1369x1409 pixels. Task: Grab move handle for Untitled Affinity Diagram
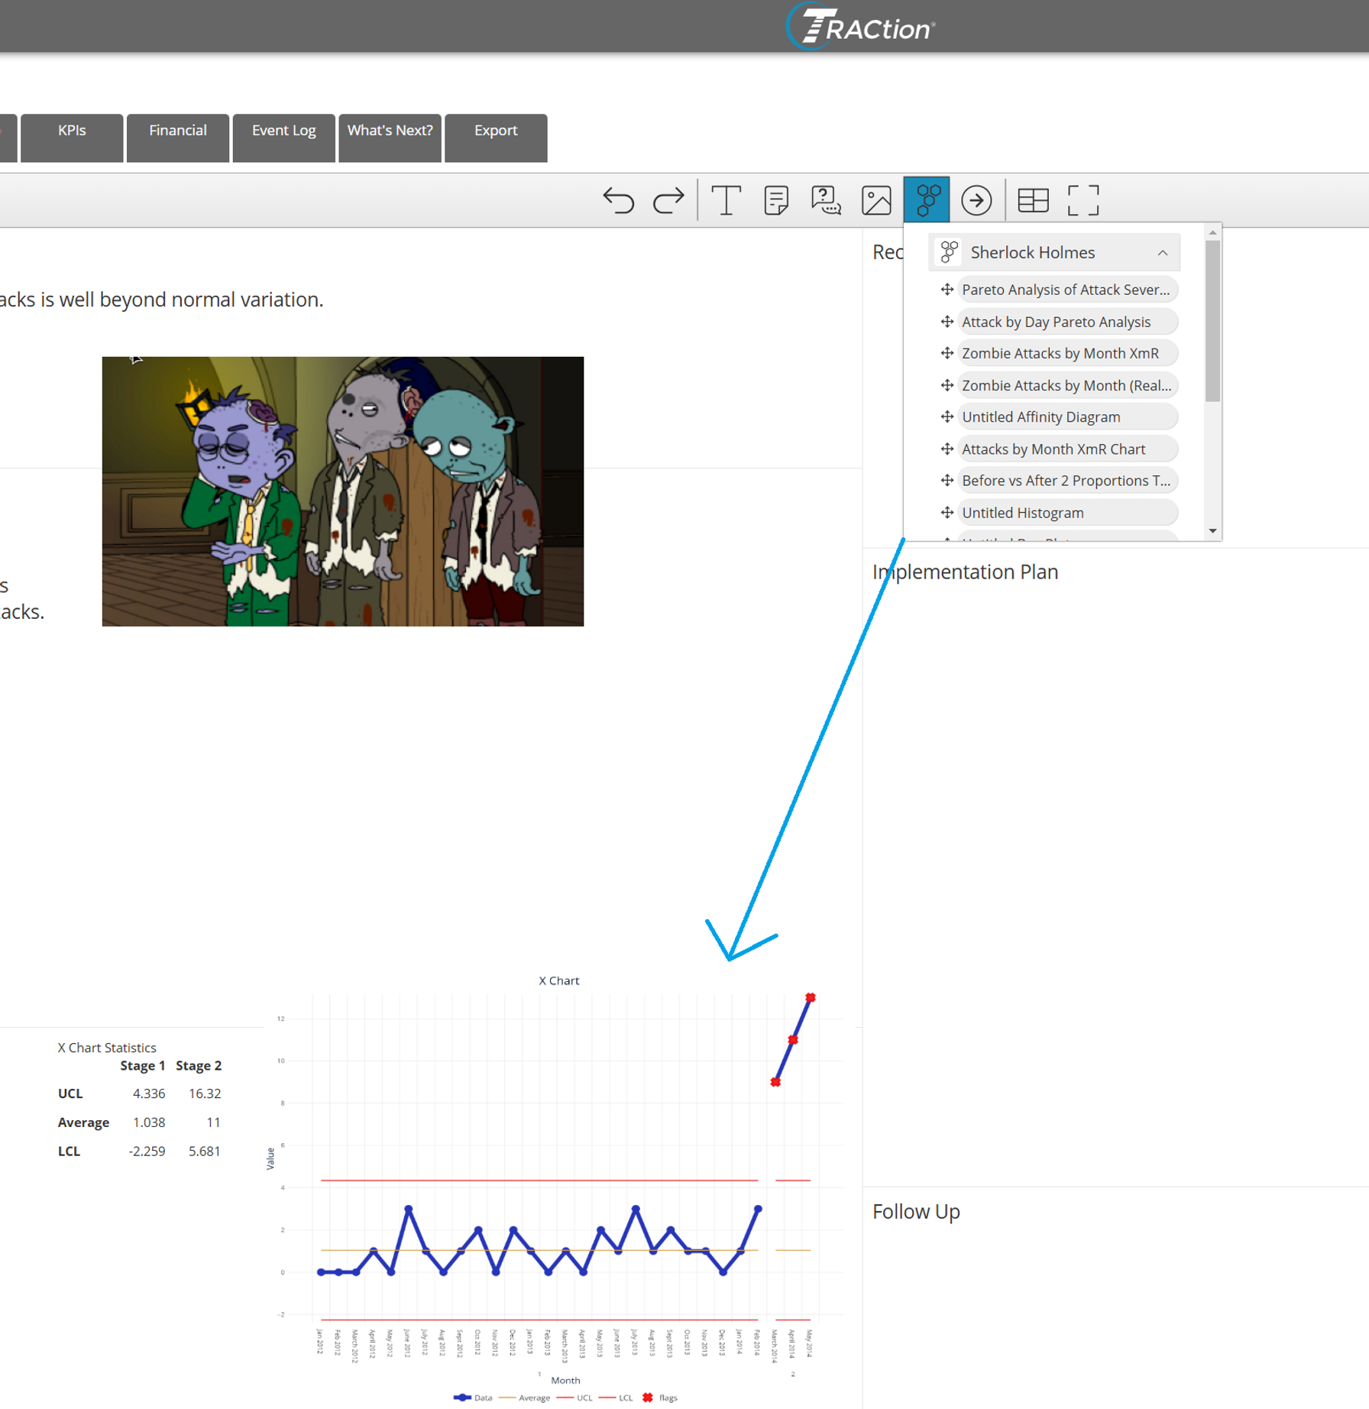click(x=947, y=416)
